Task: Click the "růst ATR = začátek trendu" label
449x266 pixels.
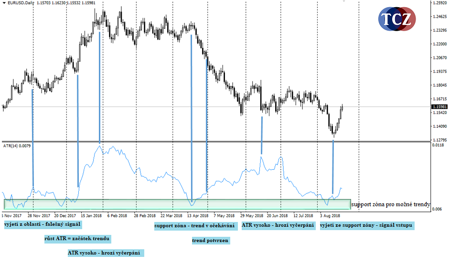Action: click(77, 238)
